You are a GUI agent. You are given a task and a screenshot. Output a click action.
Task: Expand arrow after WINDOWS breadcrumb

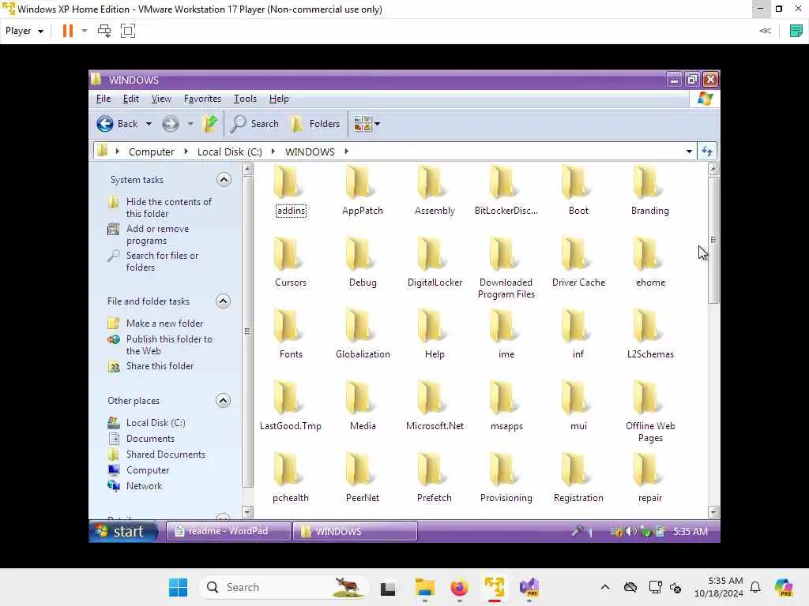point(346,151)
